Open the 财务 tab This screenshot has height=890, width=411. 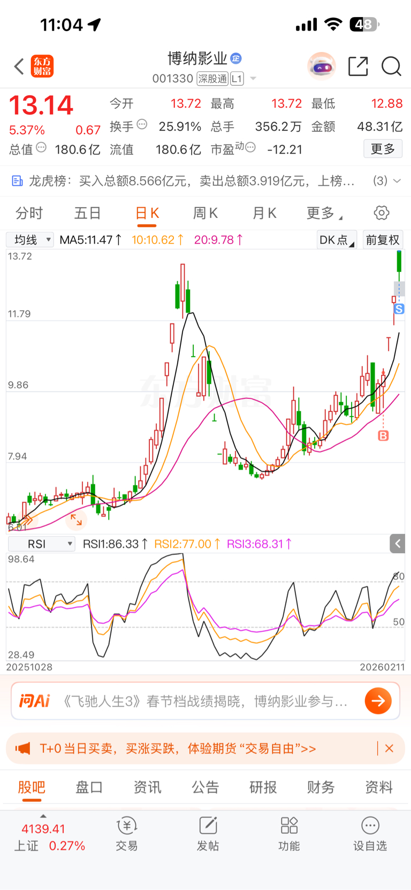click(321, 787)
